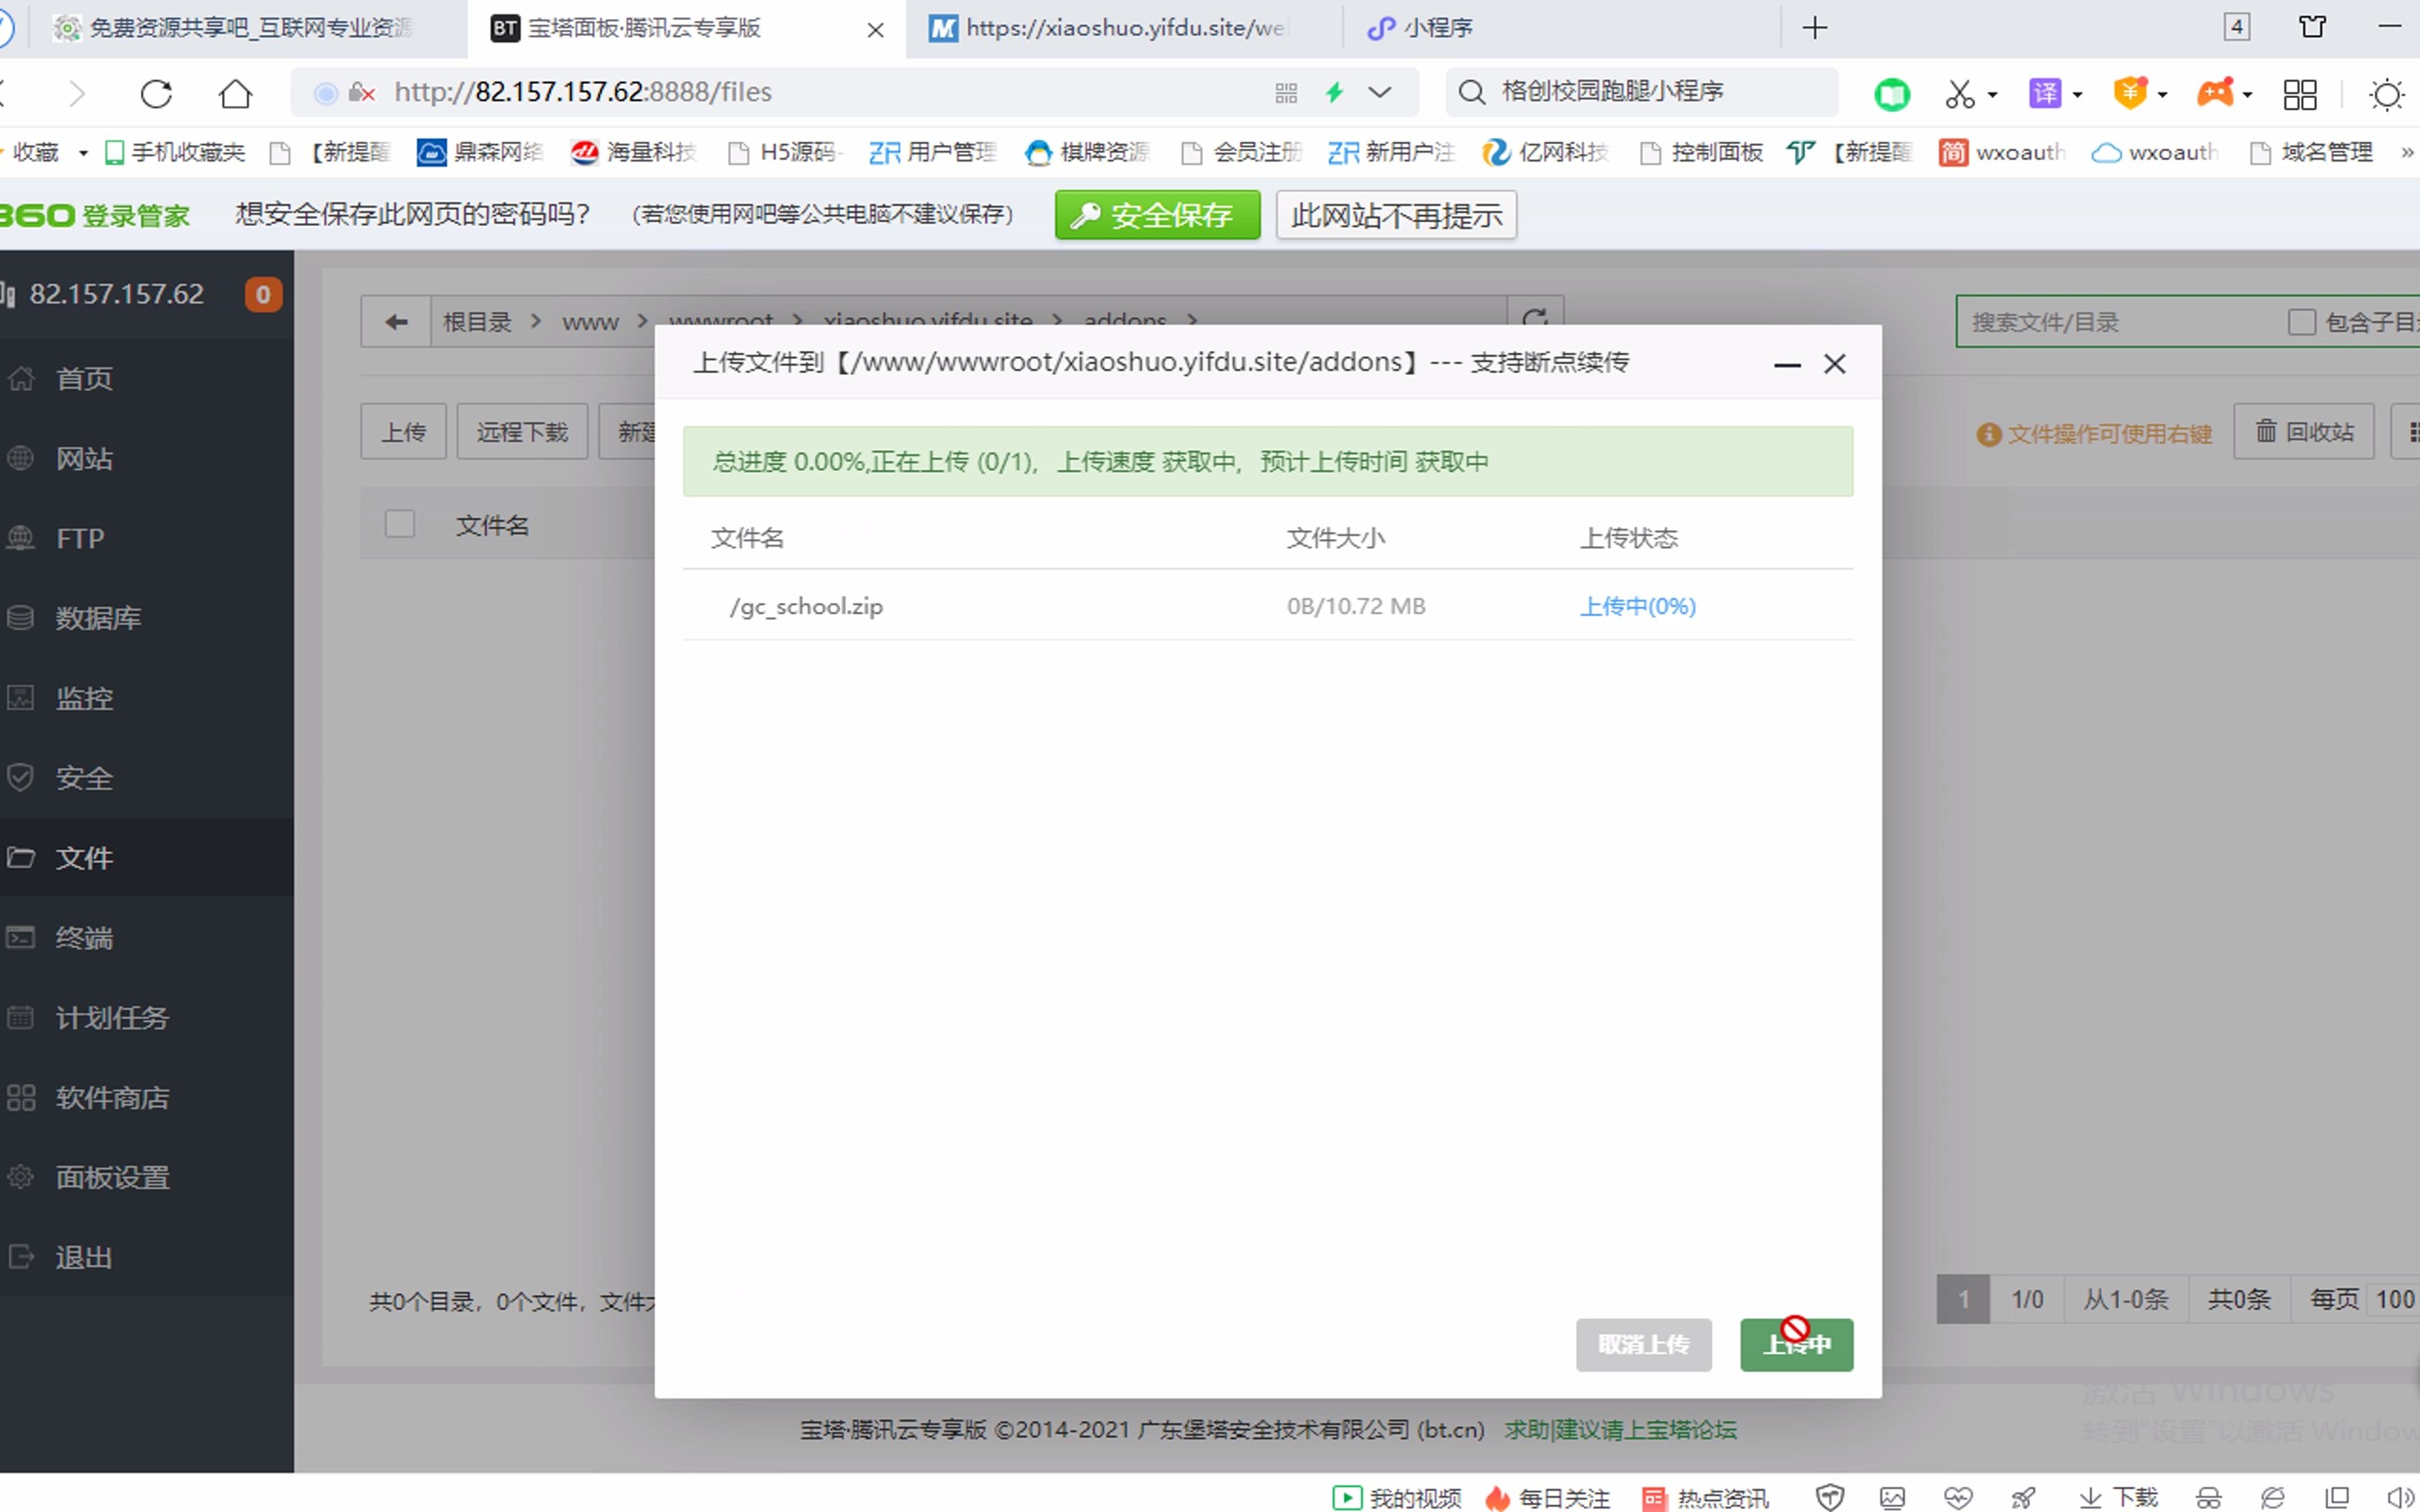Click the 搜索文件/目录 search field
The height and width of the screenshot is (1512, 2420).
pyautogui.click(x=2120, y=322)
